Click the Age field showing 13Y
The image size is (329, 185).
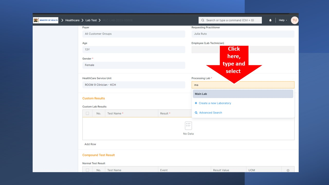pyautogui.click(x=134, y=50)
